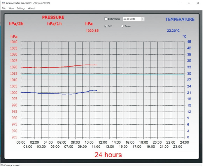Click the red '24 hours' chart label
The width and height of the screenshot is (203, 167).
tap(108, 155)
